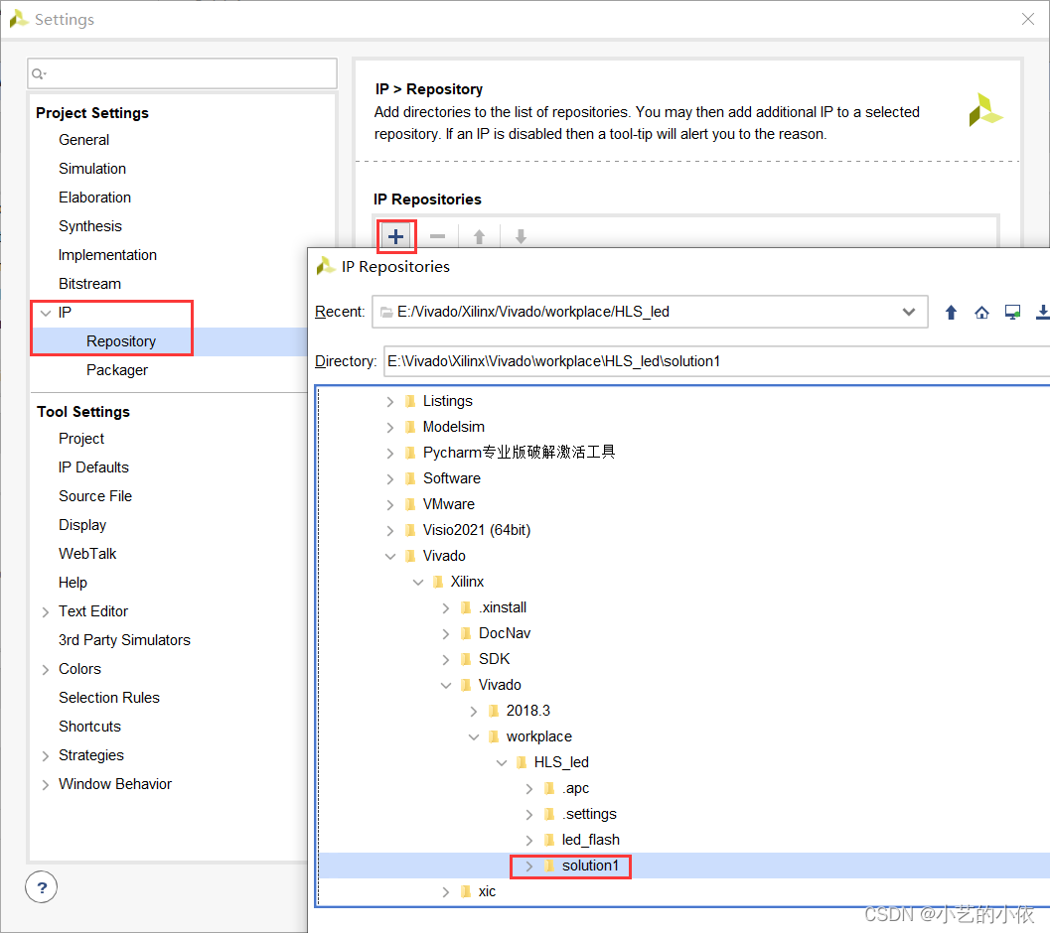Click the Directory path input field
The width and height of the screenshot is (1050, 933).
[716, 361]
